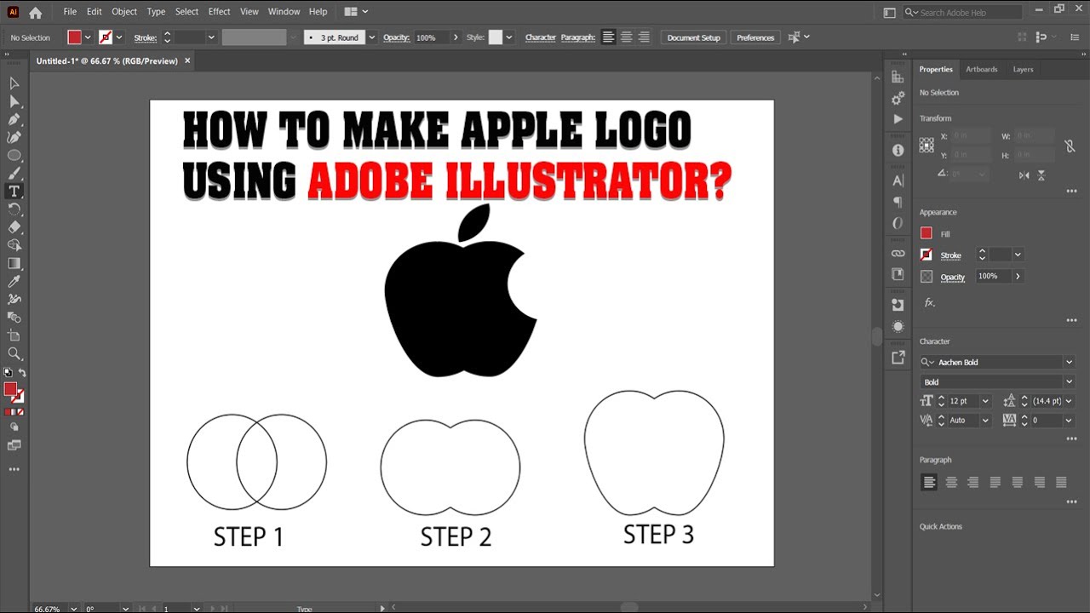Go to Illustrator Home screen
Viewport: 1090px width, 613px height.
click(x=35, y=12)
